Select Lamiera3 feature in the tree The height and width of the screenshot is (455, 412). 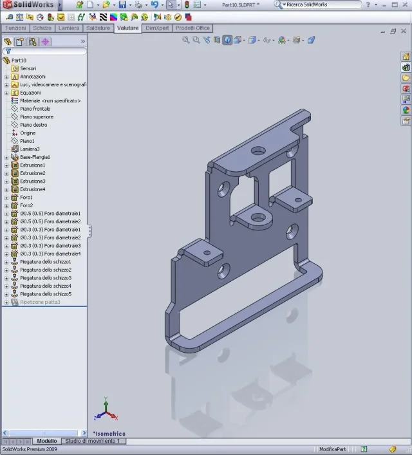click(30, 149)
